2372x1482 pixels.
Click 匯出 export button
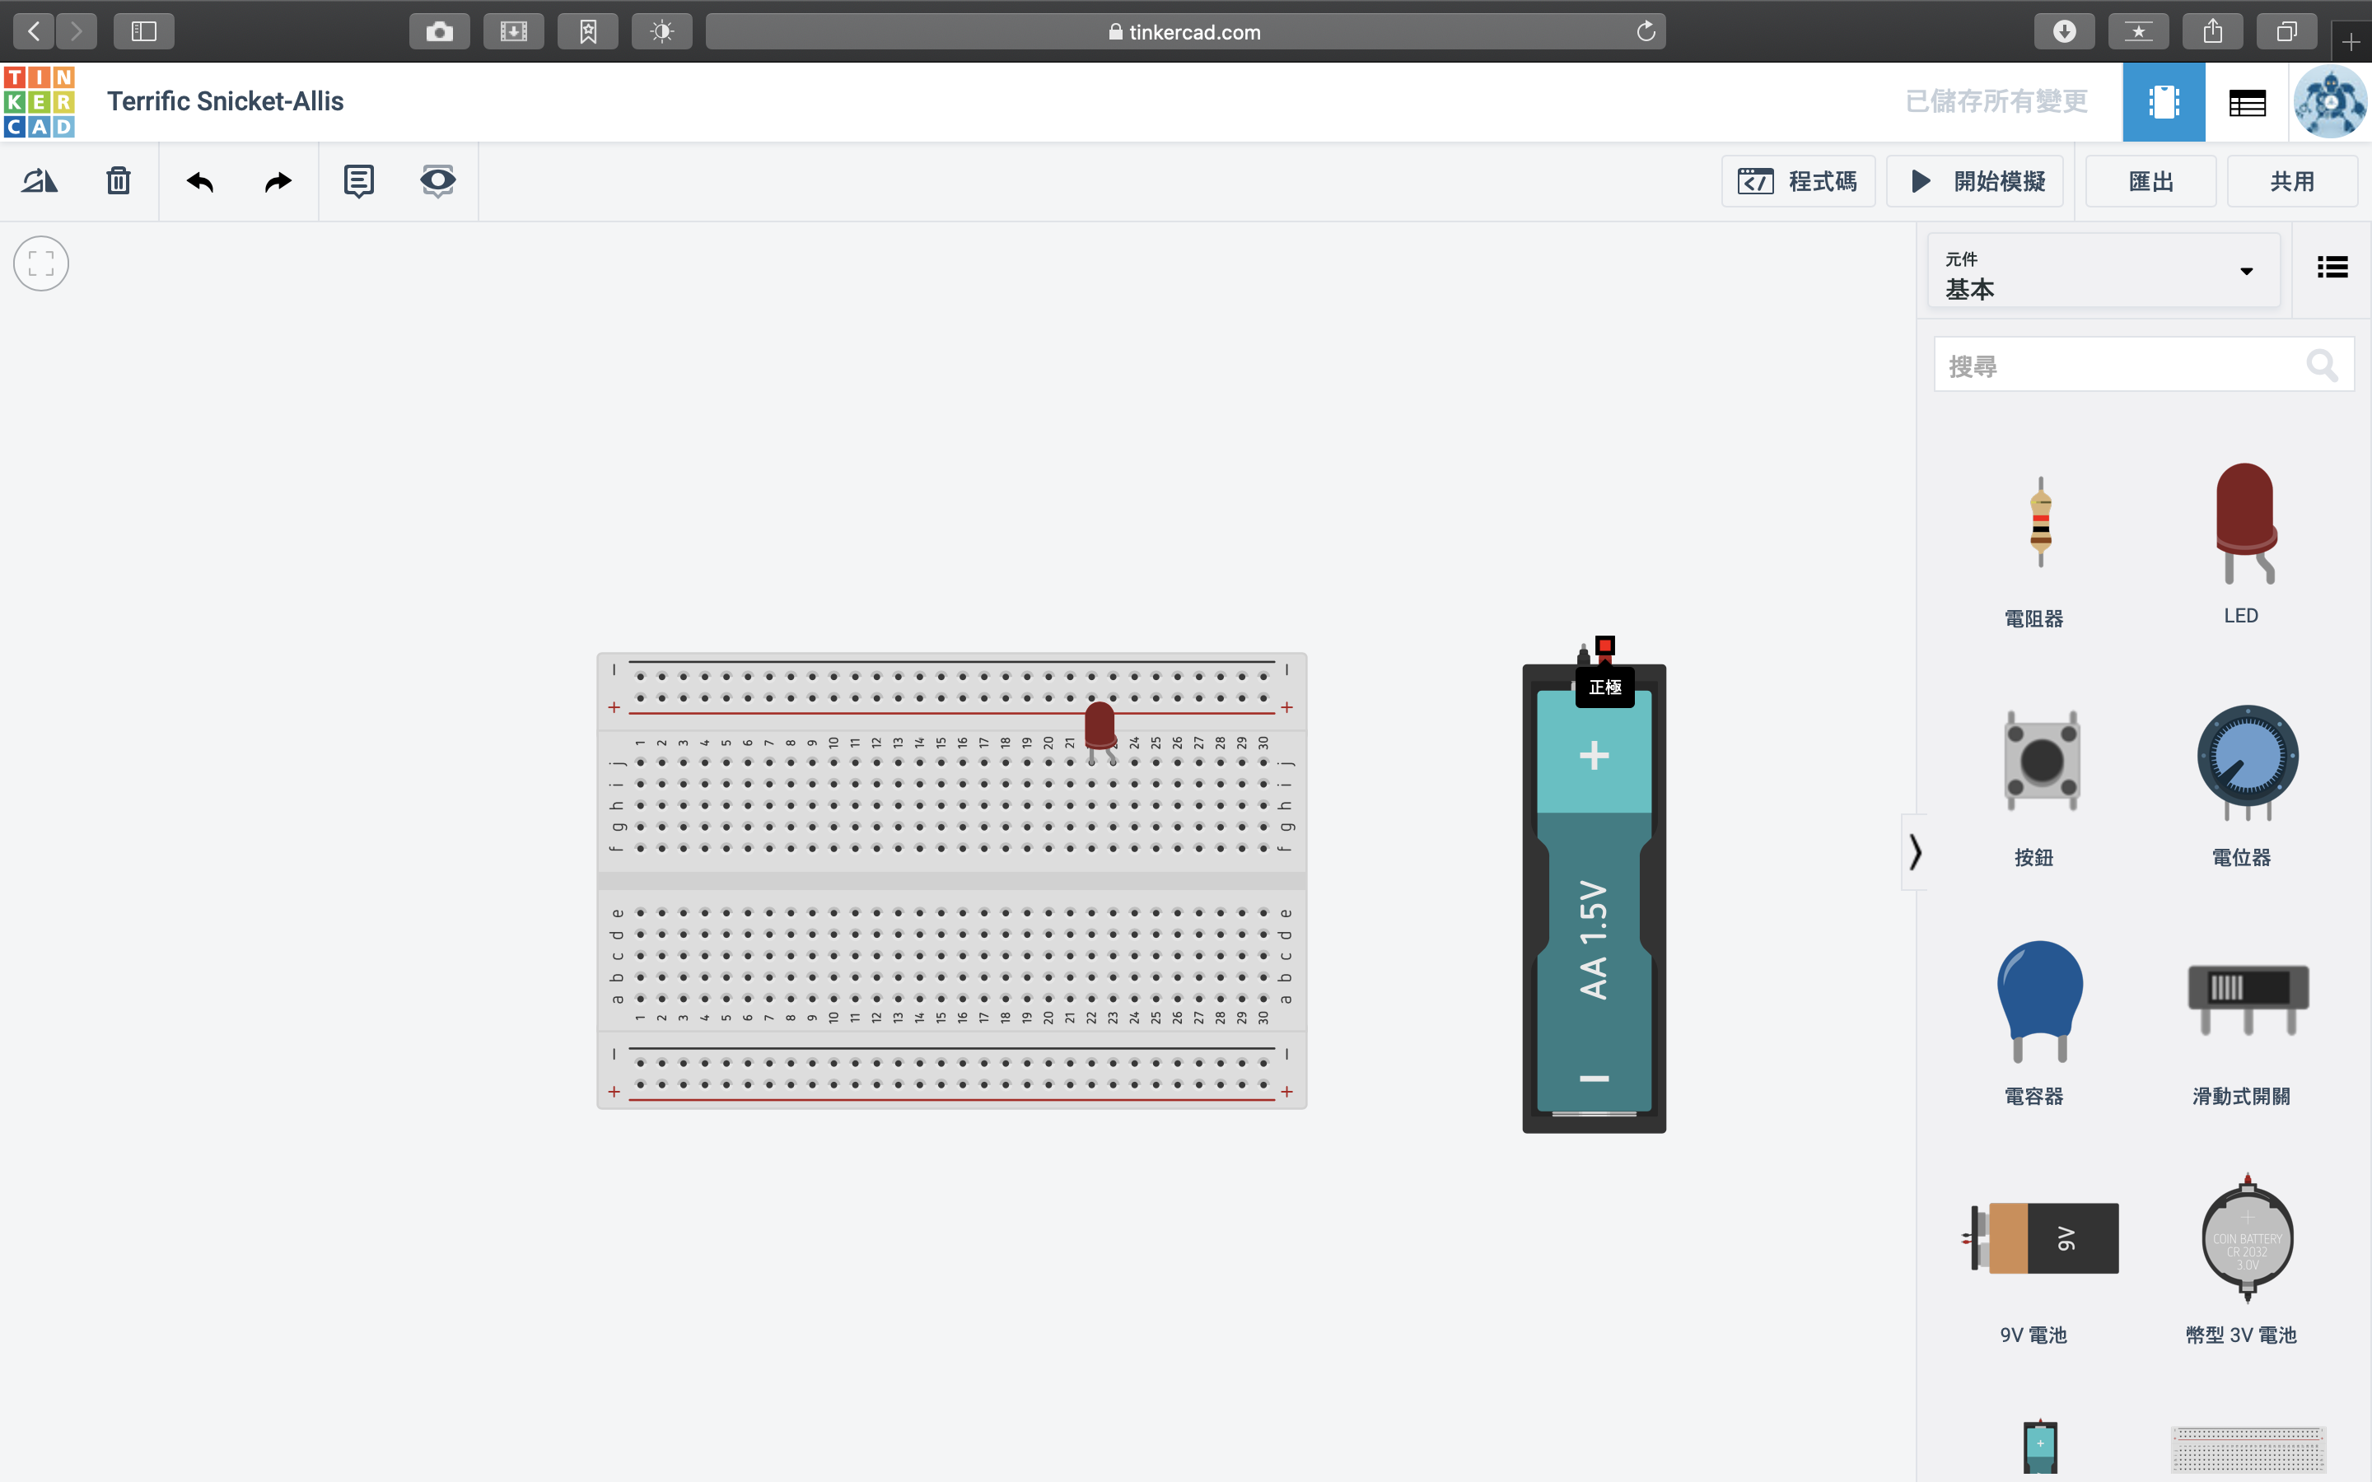[x=2150, y=181]
